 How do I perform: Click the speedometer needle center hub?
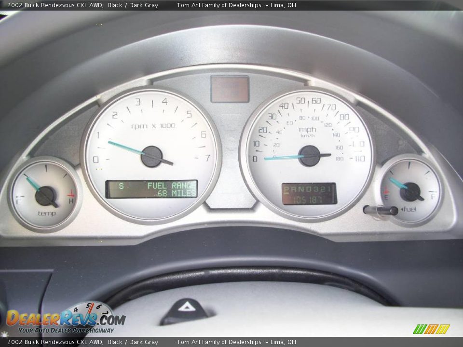[309, 156]
